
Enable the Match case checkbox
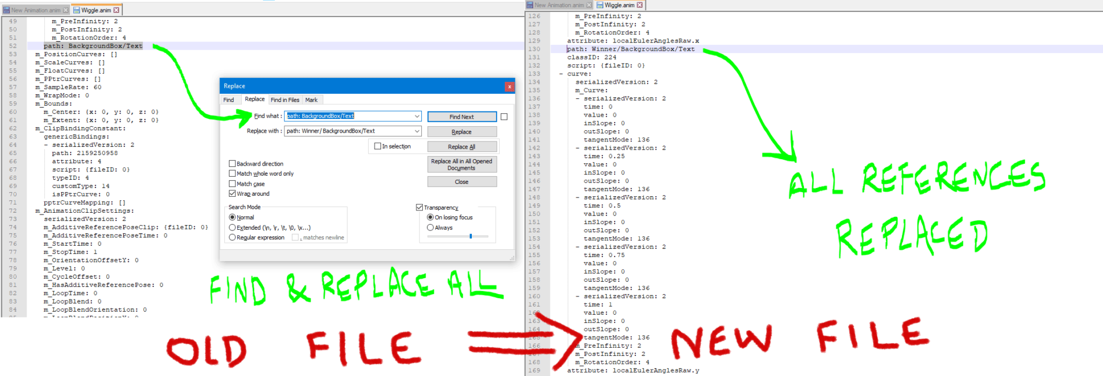pyautogui.click(x=232, y=184)
